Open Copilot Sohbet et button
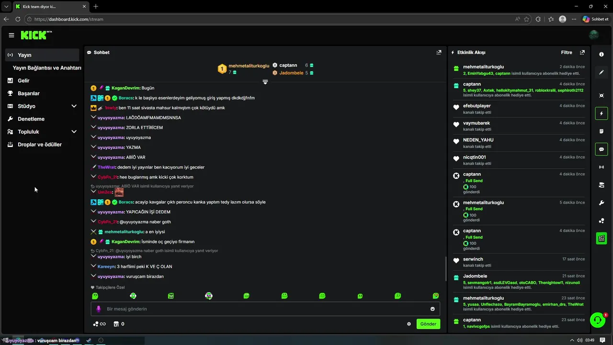The image size is (613, 345). click(595, 19)
